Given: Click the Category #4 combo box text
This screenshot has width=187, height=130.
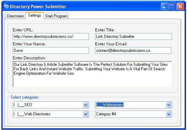Looking at the screenshot, I should (x=106, y=114).
